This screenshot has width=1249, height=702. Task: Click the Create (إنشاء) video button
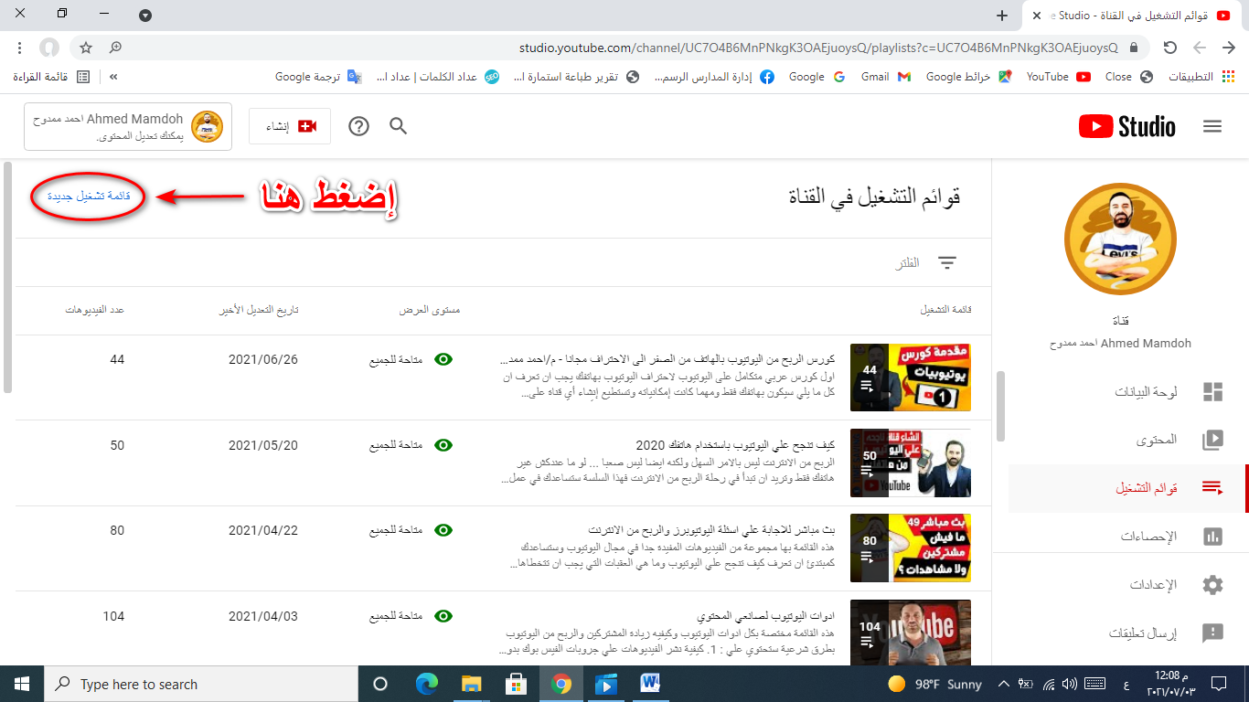(290, 126)
